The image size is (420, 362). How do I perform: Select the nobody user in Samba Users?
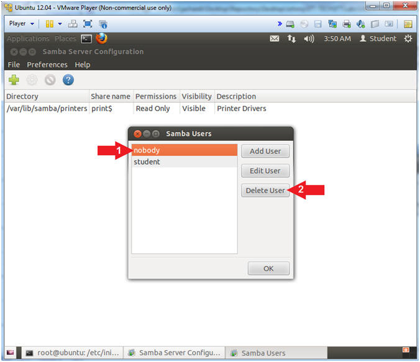tap(185, 150)
